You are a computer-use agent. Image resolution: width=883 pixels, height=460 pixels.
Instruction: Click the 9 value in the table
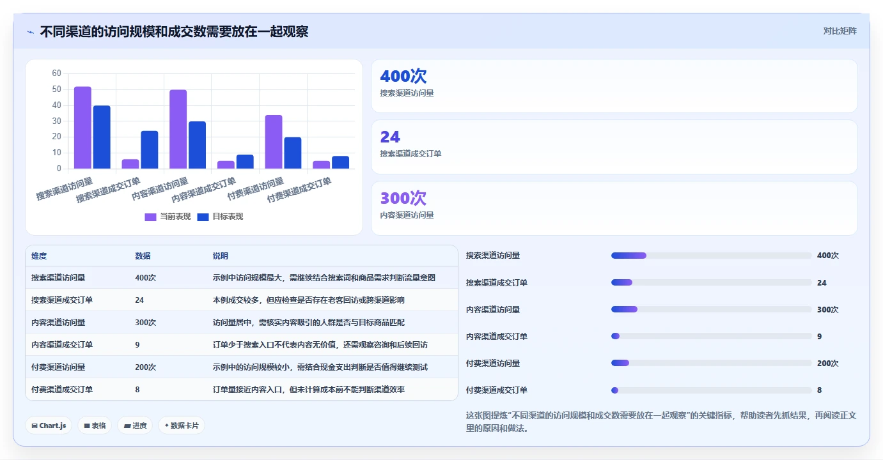coord(137,345)
